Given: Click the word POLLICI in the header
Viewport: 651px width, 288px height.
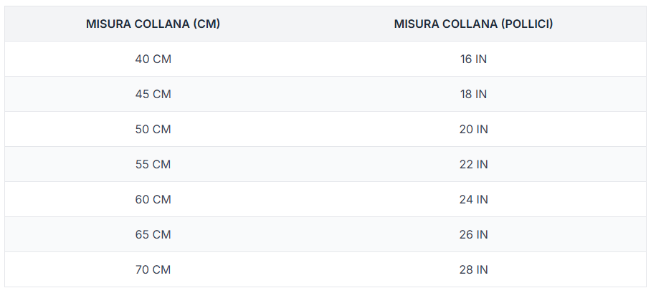Looking at the screenshot, I should coord(527,24).
